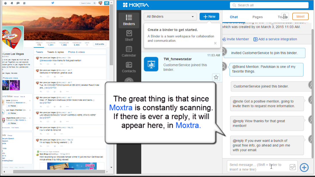Image resolution: width=315 pixels, height=177 pixels.
Task: Click the Moxtra logo in header
Action: [136, 5]
